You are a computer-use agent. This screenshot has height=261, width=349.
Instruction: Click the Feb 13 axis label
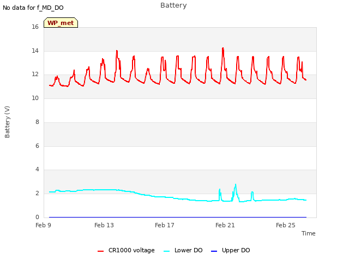click(x=104, y=225)
